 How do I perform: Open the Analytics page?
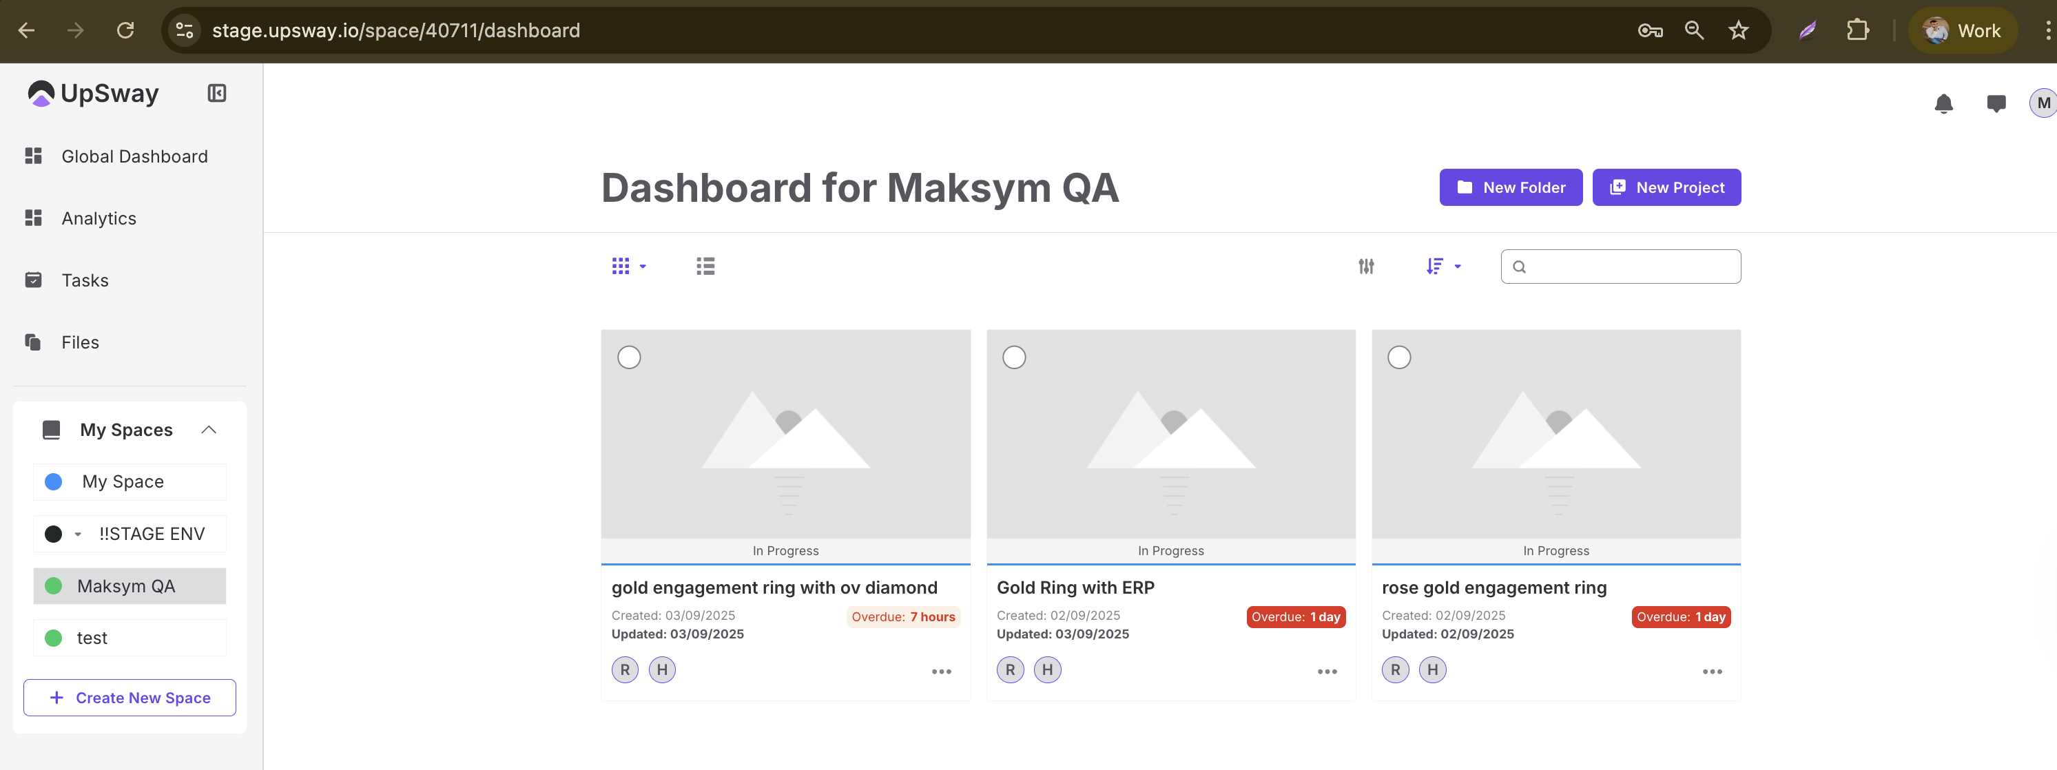99,218
